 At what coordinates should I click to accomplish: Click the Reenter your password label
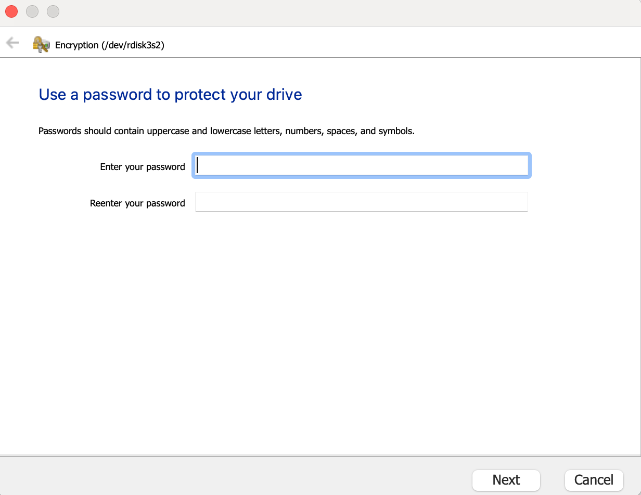point(137,203)
